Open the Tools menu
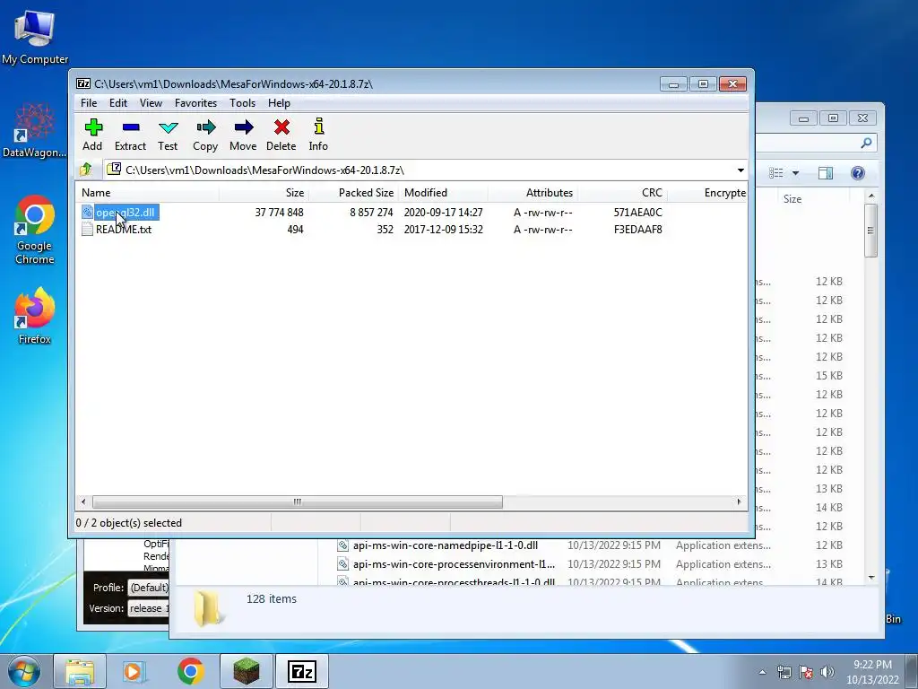This screenshot has width=918, height=689. pos(242,103)
